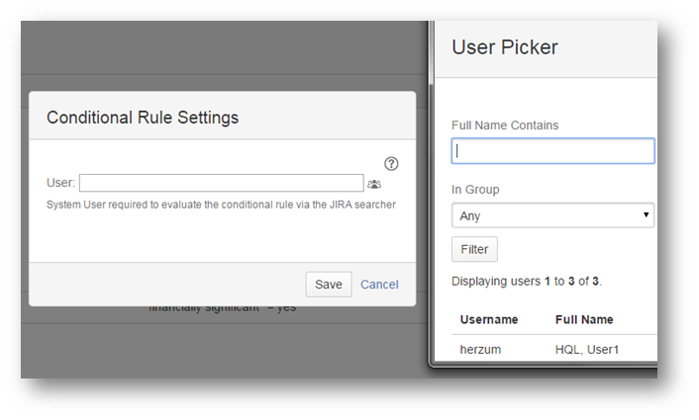
Task: Focus the User input field
Action: tap(221, 183)
